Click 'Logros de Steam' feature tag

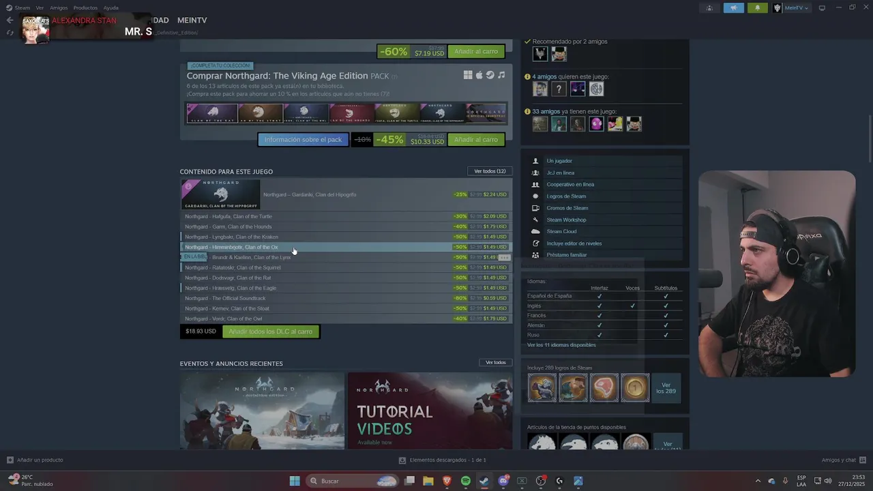566,196
